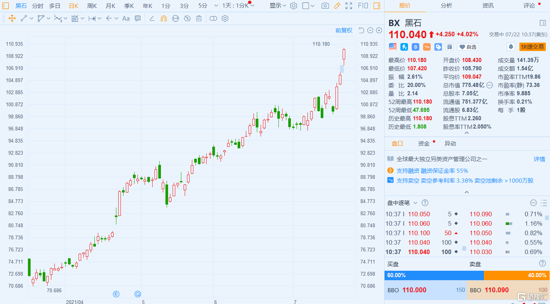Select the eraser line tool

pos(152,18)
